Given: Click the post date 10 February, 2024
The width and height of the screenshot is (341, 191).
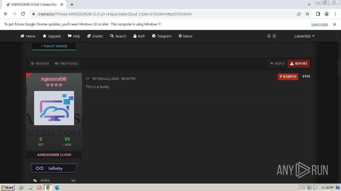Looking at the screenshot, I should tap(114, 79).
